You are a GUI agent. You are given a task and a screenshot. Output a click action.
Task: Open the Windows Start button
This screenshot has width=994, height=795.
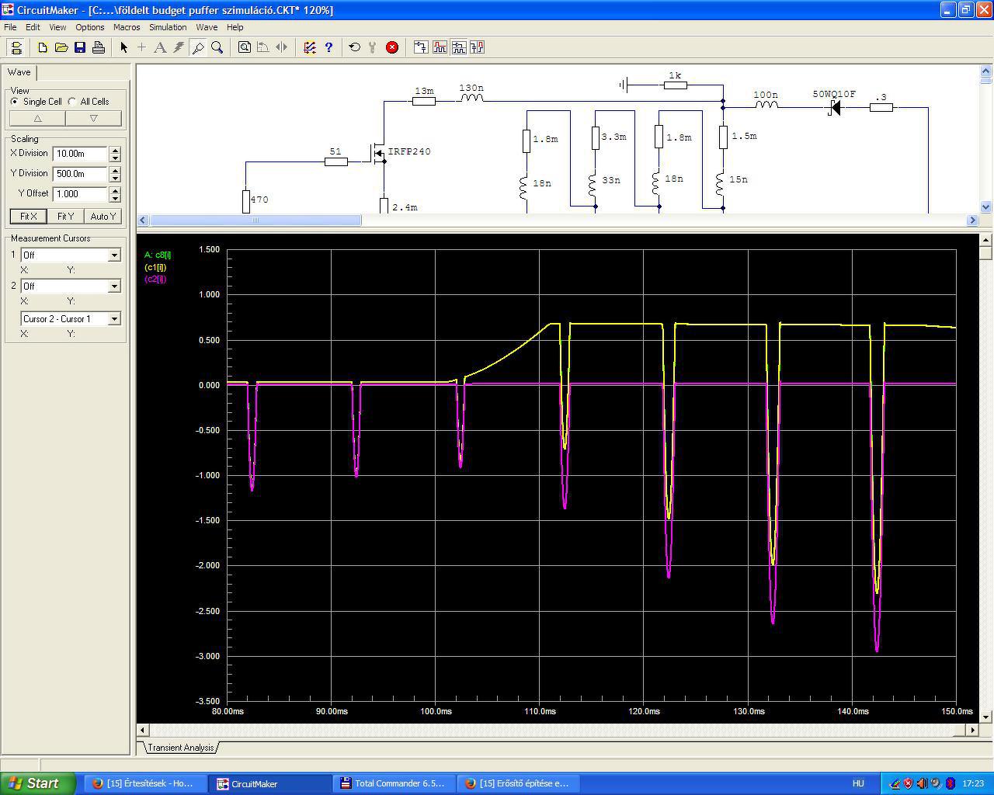click(38, 783)
